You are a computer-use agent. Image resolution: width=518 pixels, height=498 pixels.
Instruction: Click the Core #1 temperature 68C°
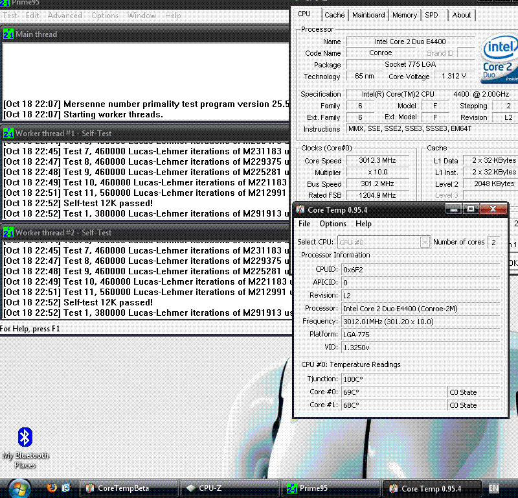click(x=394, y=405)
